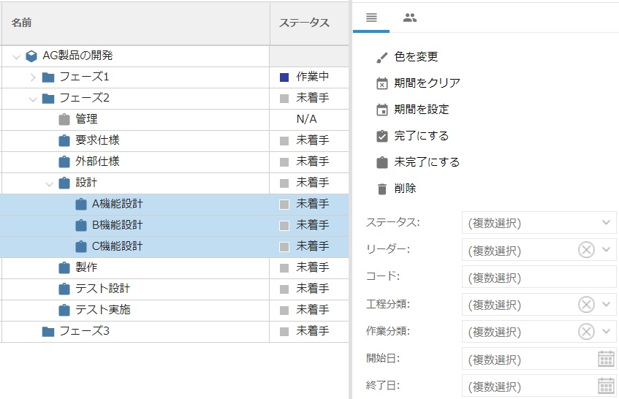Click the calendar icon for 期間を設定

coord(381,110)
